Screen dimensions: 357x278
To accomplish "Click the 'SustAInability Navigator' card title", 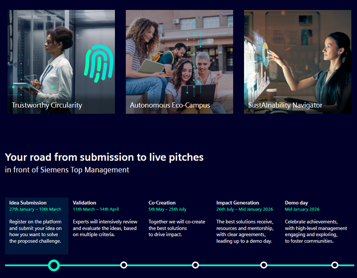I will click(x=285, y=105).
